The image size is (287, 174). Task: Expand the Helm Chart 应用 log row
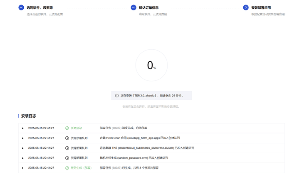pos(23,138)
